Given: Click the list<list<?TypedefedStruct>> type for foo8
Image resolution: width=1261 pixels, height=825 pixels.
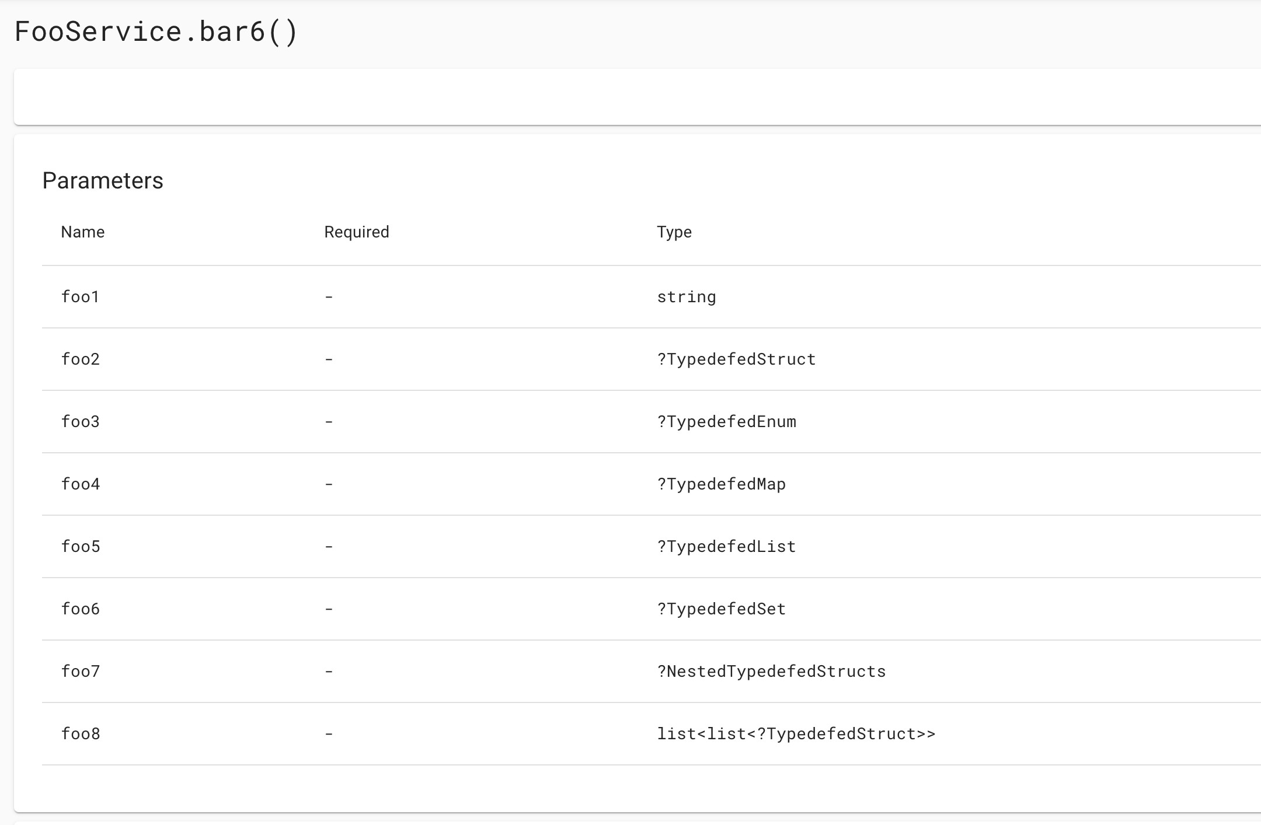Looking at the screenshot, I should click(796, 734).
